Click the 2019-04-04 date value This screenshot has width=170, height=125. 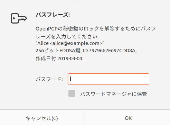pos(70,59)
